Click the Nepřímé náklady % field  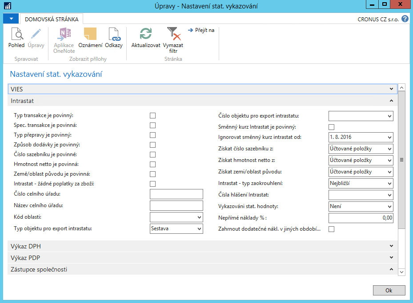click(x=361, y=218)
